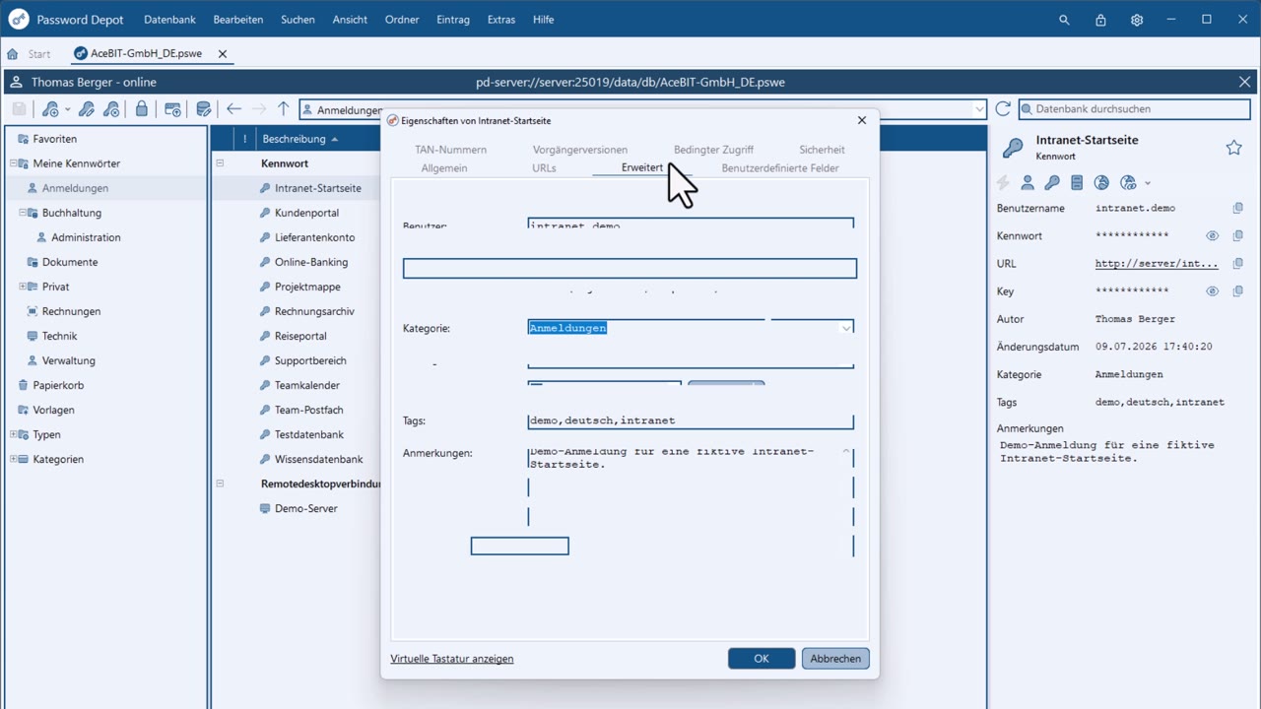Open the search icon in the title bar

[1064, 20]
